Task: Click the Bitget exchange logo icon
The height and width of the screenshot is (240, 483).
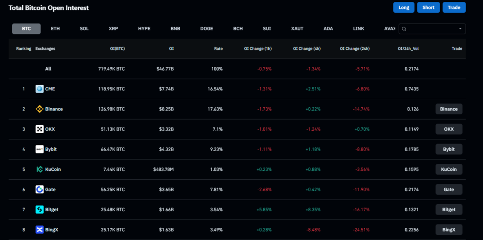Action: tap(40, 209)
